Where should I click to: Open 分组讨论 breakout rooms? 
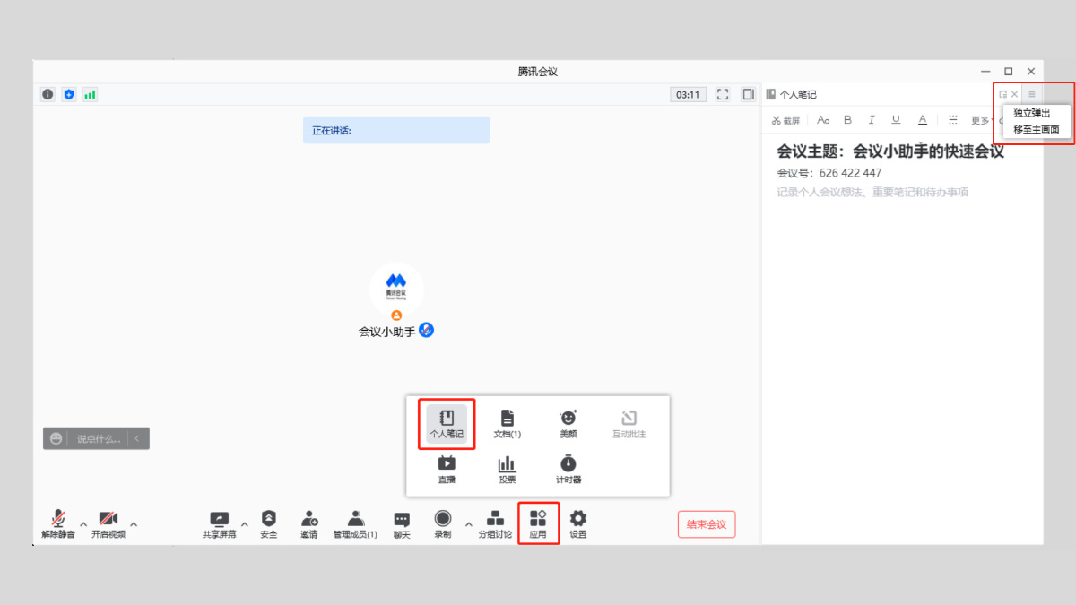[495, 524]
